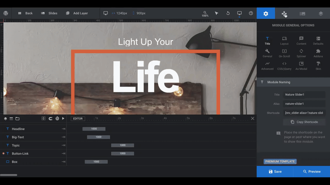
Task: Open the Spinner options
Action: click(x=301, y=53)
